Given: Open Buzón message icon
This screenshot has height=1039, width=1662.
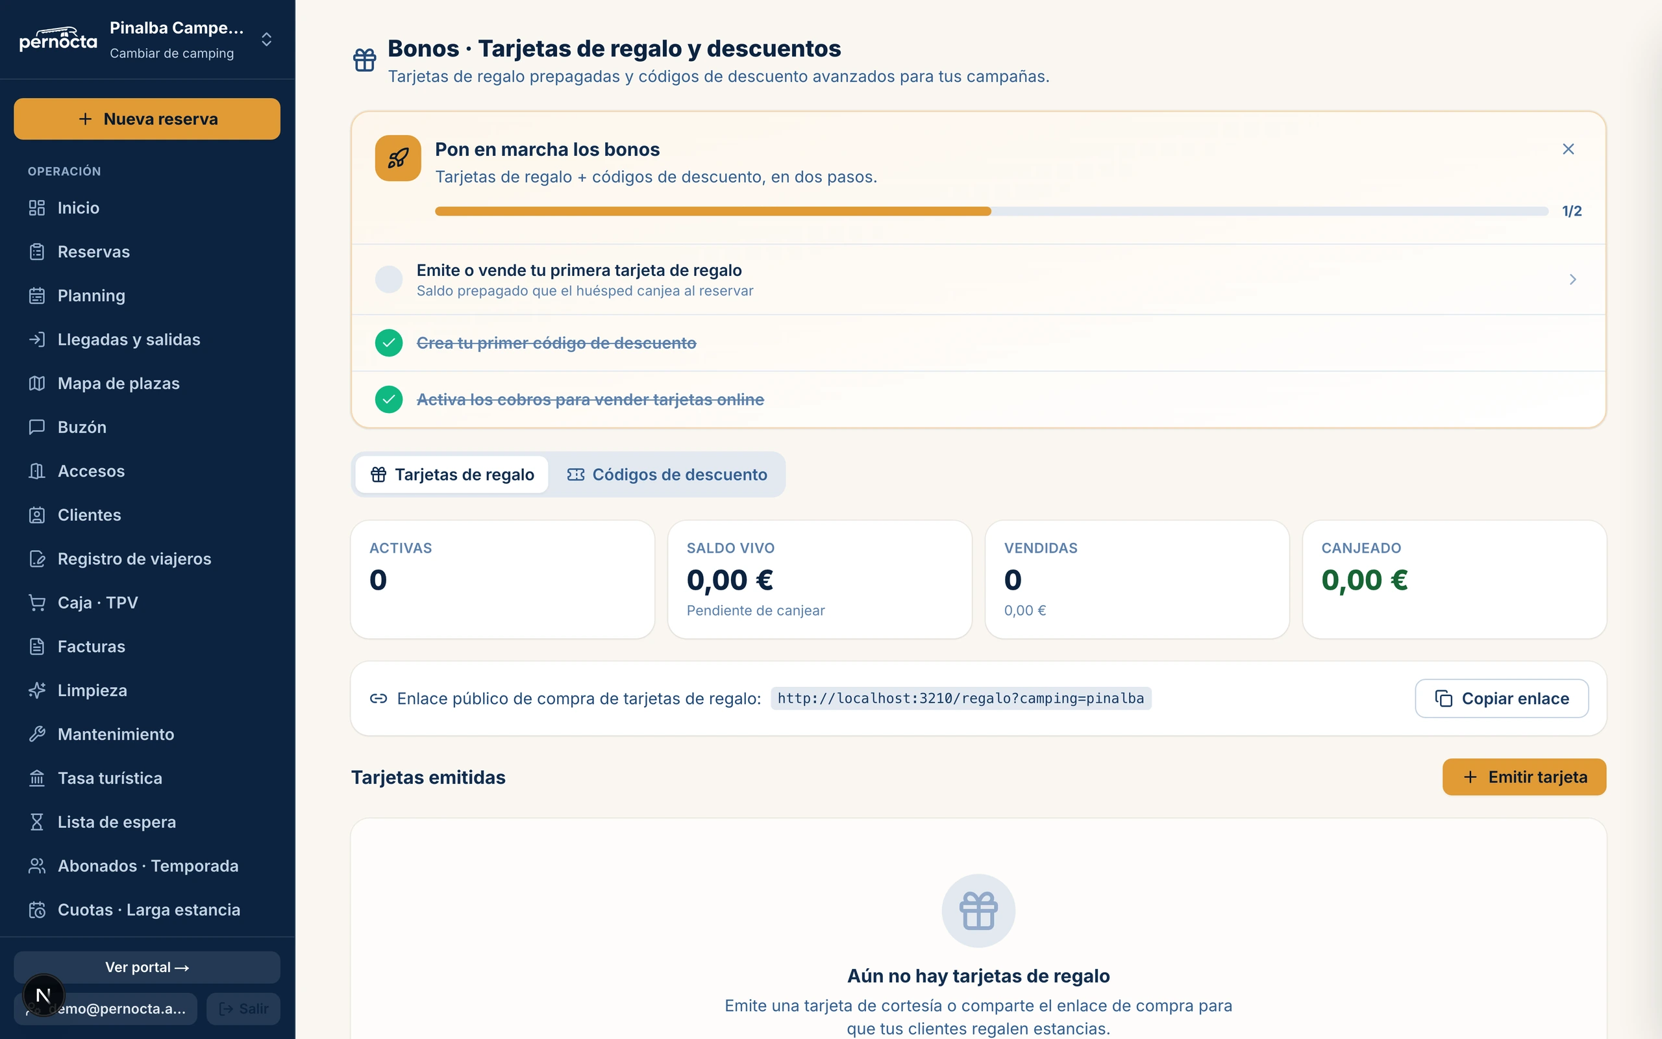Looking at the screenshot, I should click(x=37, y=427).
